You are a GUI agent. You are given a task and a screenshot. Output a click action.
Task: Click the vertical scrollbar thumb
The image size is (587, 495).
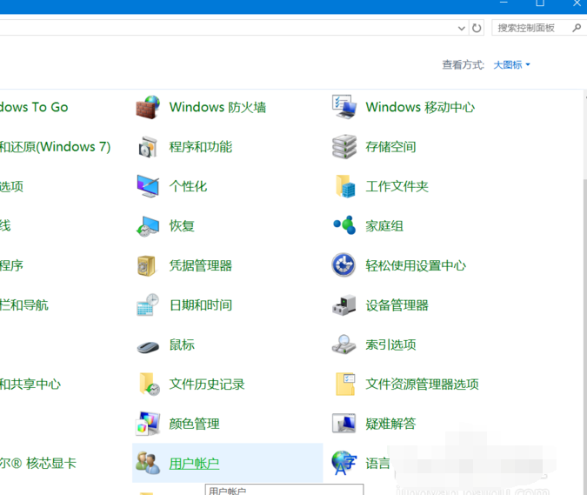584,337
